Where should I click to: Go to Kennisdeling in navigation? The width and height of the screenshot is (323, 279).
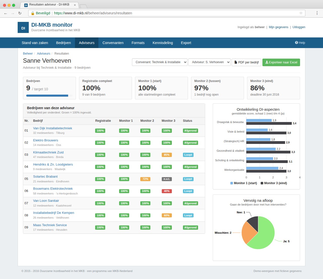point(163,43)
